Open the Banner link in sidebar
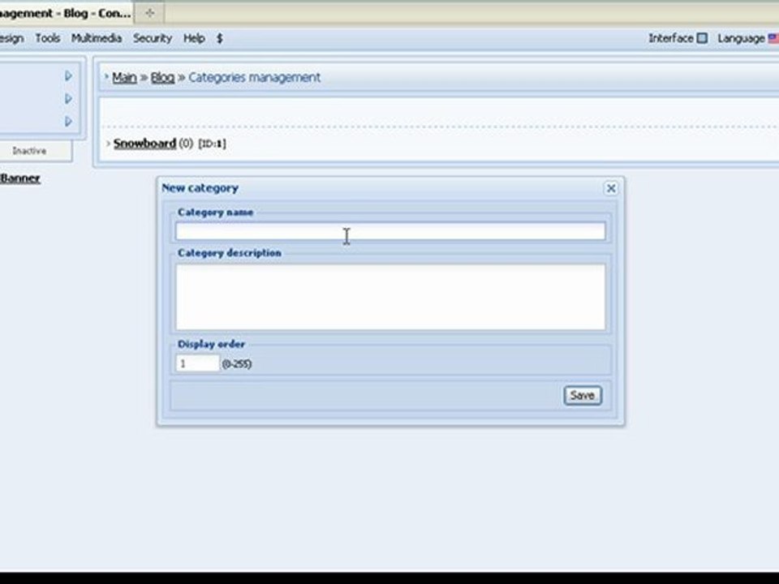The image size is (779, 584). [x=19, y=178]
